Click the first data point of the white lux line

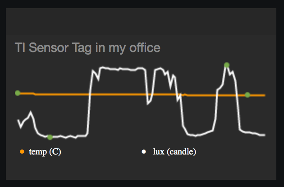[18, 120]
